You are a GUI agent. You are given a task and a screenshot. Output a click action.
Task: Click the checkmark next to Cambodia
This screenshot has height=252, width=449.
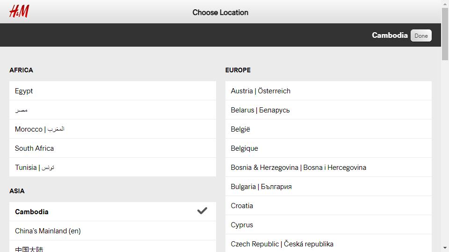pyautogui.click(x=202, y=211)
